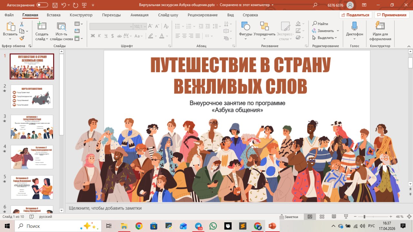The width and height of the screenshot is (413, 232).
Task: Open the Рецензирование tab
Action: click(203, 15)
